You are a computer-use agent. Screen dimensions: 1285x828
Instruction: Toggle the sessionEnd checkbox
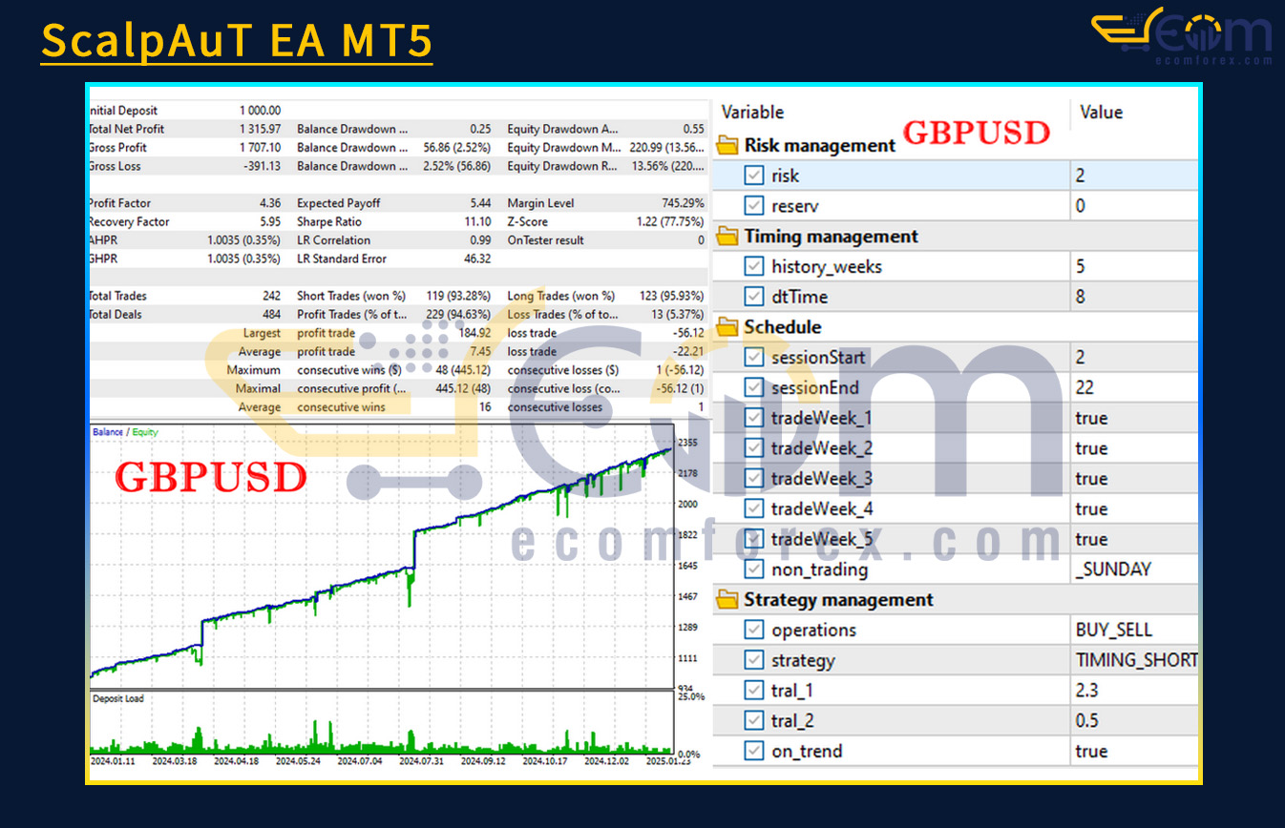[x=754, y=388]
